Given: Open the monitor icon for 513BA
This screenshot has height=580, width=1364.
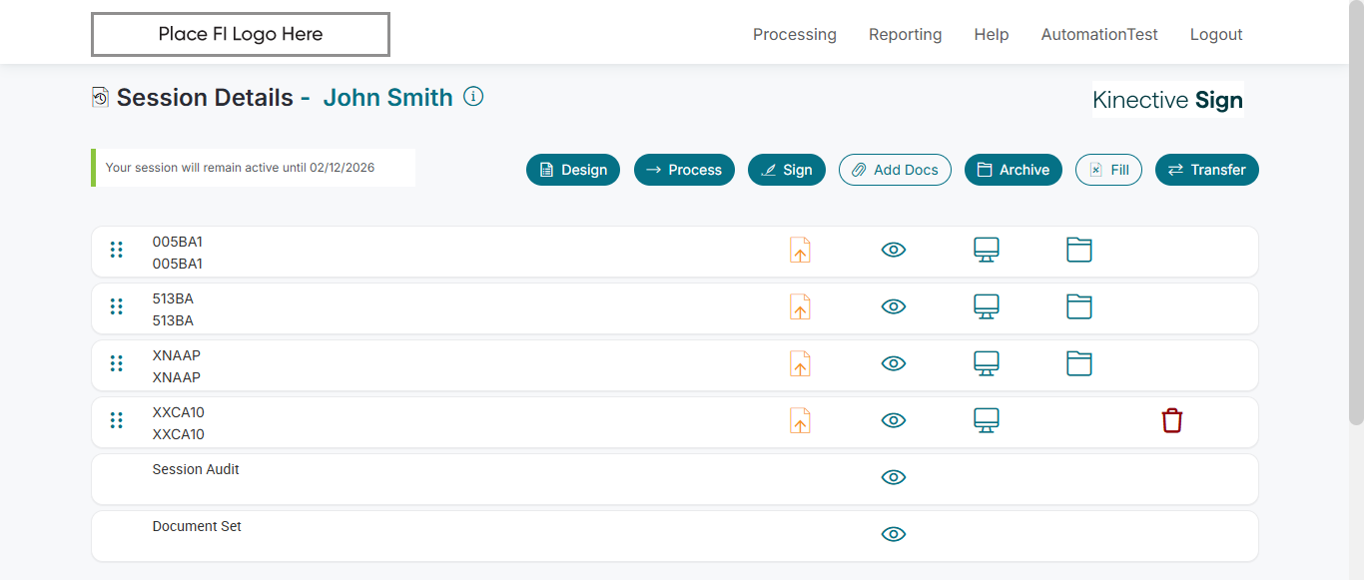Looking at the screenshot, I should (987, 306).
